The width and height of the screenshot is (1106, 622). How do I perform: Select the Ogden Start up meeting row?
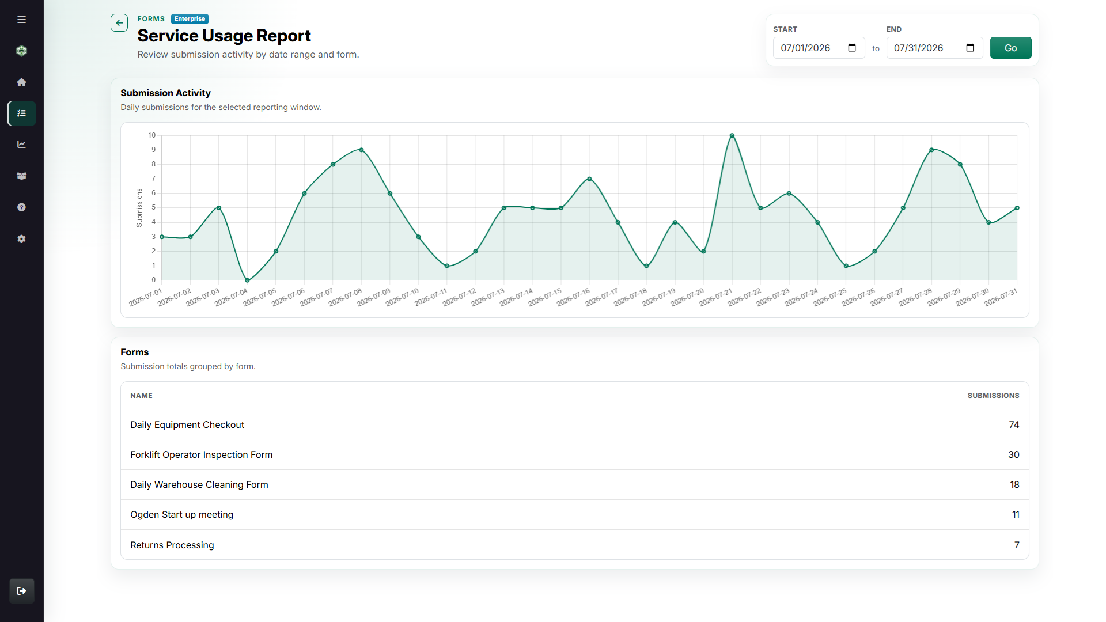[574, 514]
